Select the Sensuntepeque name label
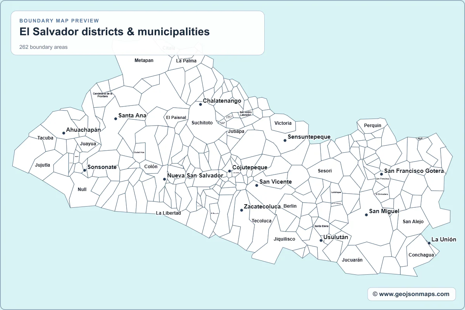This screenshot has height=310, width=465. click(x=309, y=137)
